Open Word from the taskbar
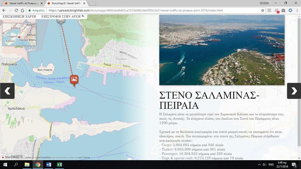The height and width of the screenshot is (169, 301). (x=49, y=165)
